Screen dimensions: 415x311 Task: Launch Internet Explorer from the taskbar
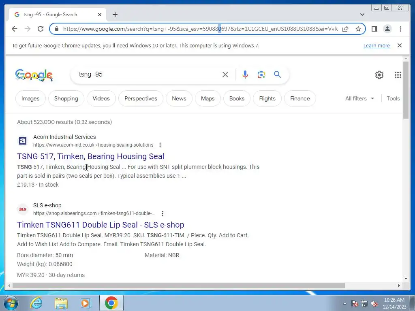click(x=36, y=303)
